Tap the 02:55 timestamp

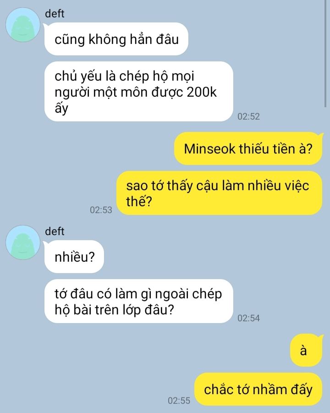[x=179, y=401]
